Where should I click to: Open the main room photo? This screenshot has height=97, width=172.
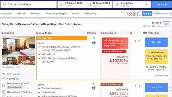point(19,46)
